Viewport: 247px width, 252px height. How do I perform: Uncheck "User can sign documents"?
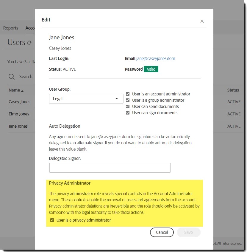pos(128,113)
